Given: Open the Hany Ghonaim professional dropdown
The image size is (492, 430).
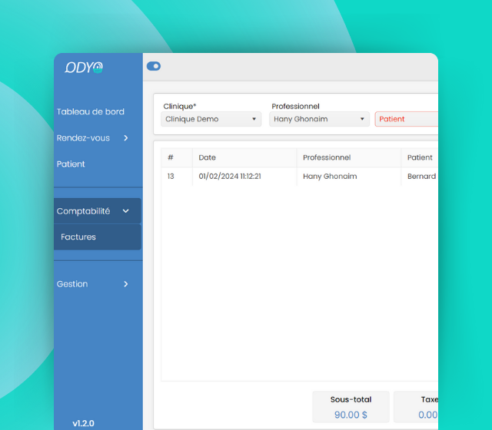Looking at the screenshot, I should [x=320, y=119].
